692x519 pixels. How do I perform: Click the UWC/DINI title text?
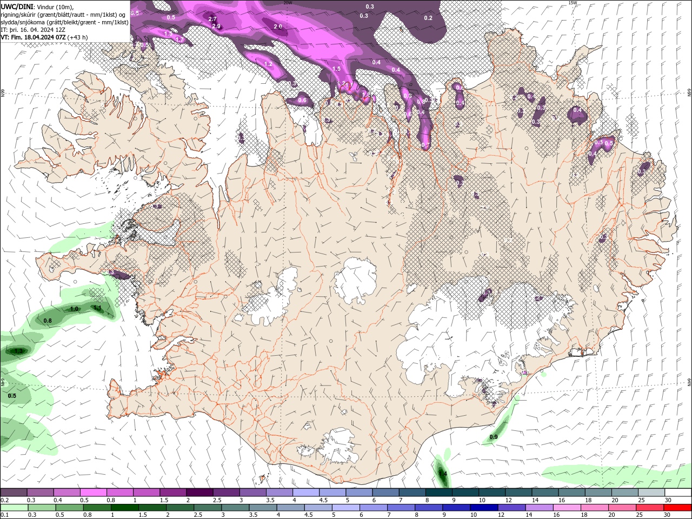point(17,6)
